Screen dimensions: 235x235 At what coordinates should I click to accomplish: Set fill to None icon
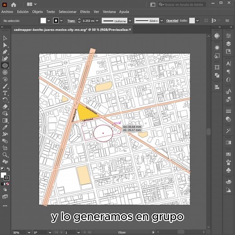coord(8,184)
